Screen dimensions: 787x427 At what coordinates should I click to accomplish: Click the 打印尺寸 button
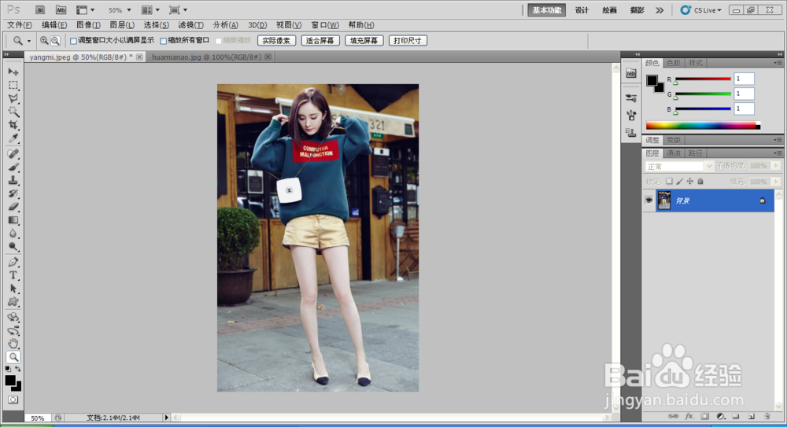click(x=408, y=41)
